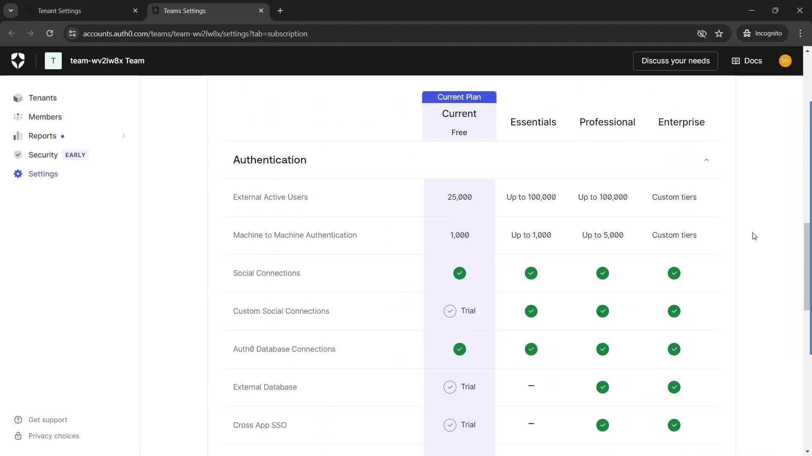812x456 pixels.
Task: Click the page vertical scrollbar thumb
Action: [807, 266]
